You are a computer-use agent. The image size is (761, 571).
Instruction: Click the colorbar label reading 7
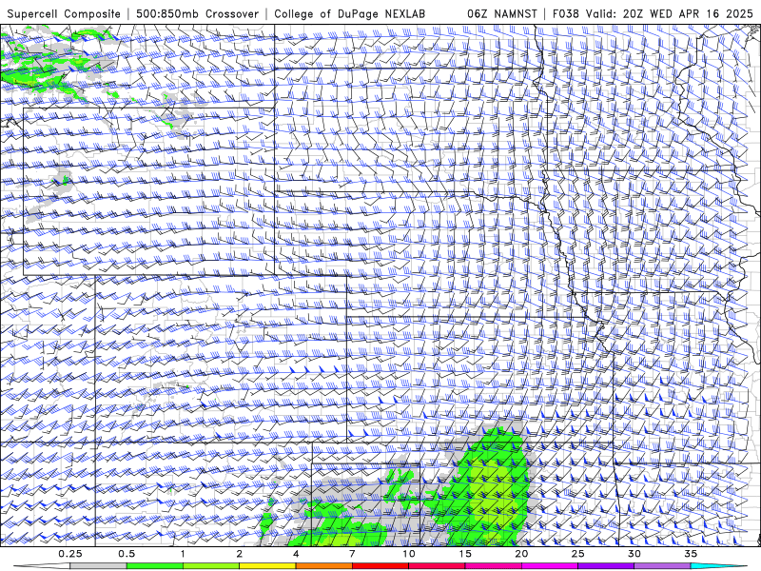click(x=352, y=554)
